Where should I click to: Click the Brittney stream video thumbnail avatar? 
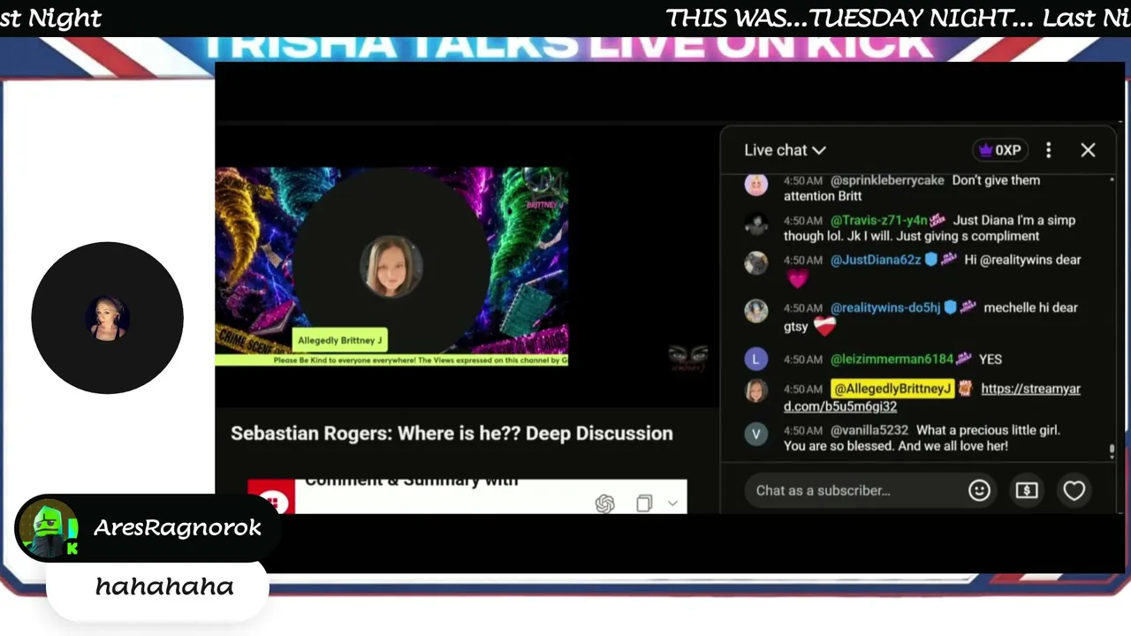391,266
